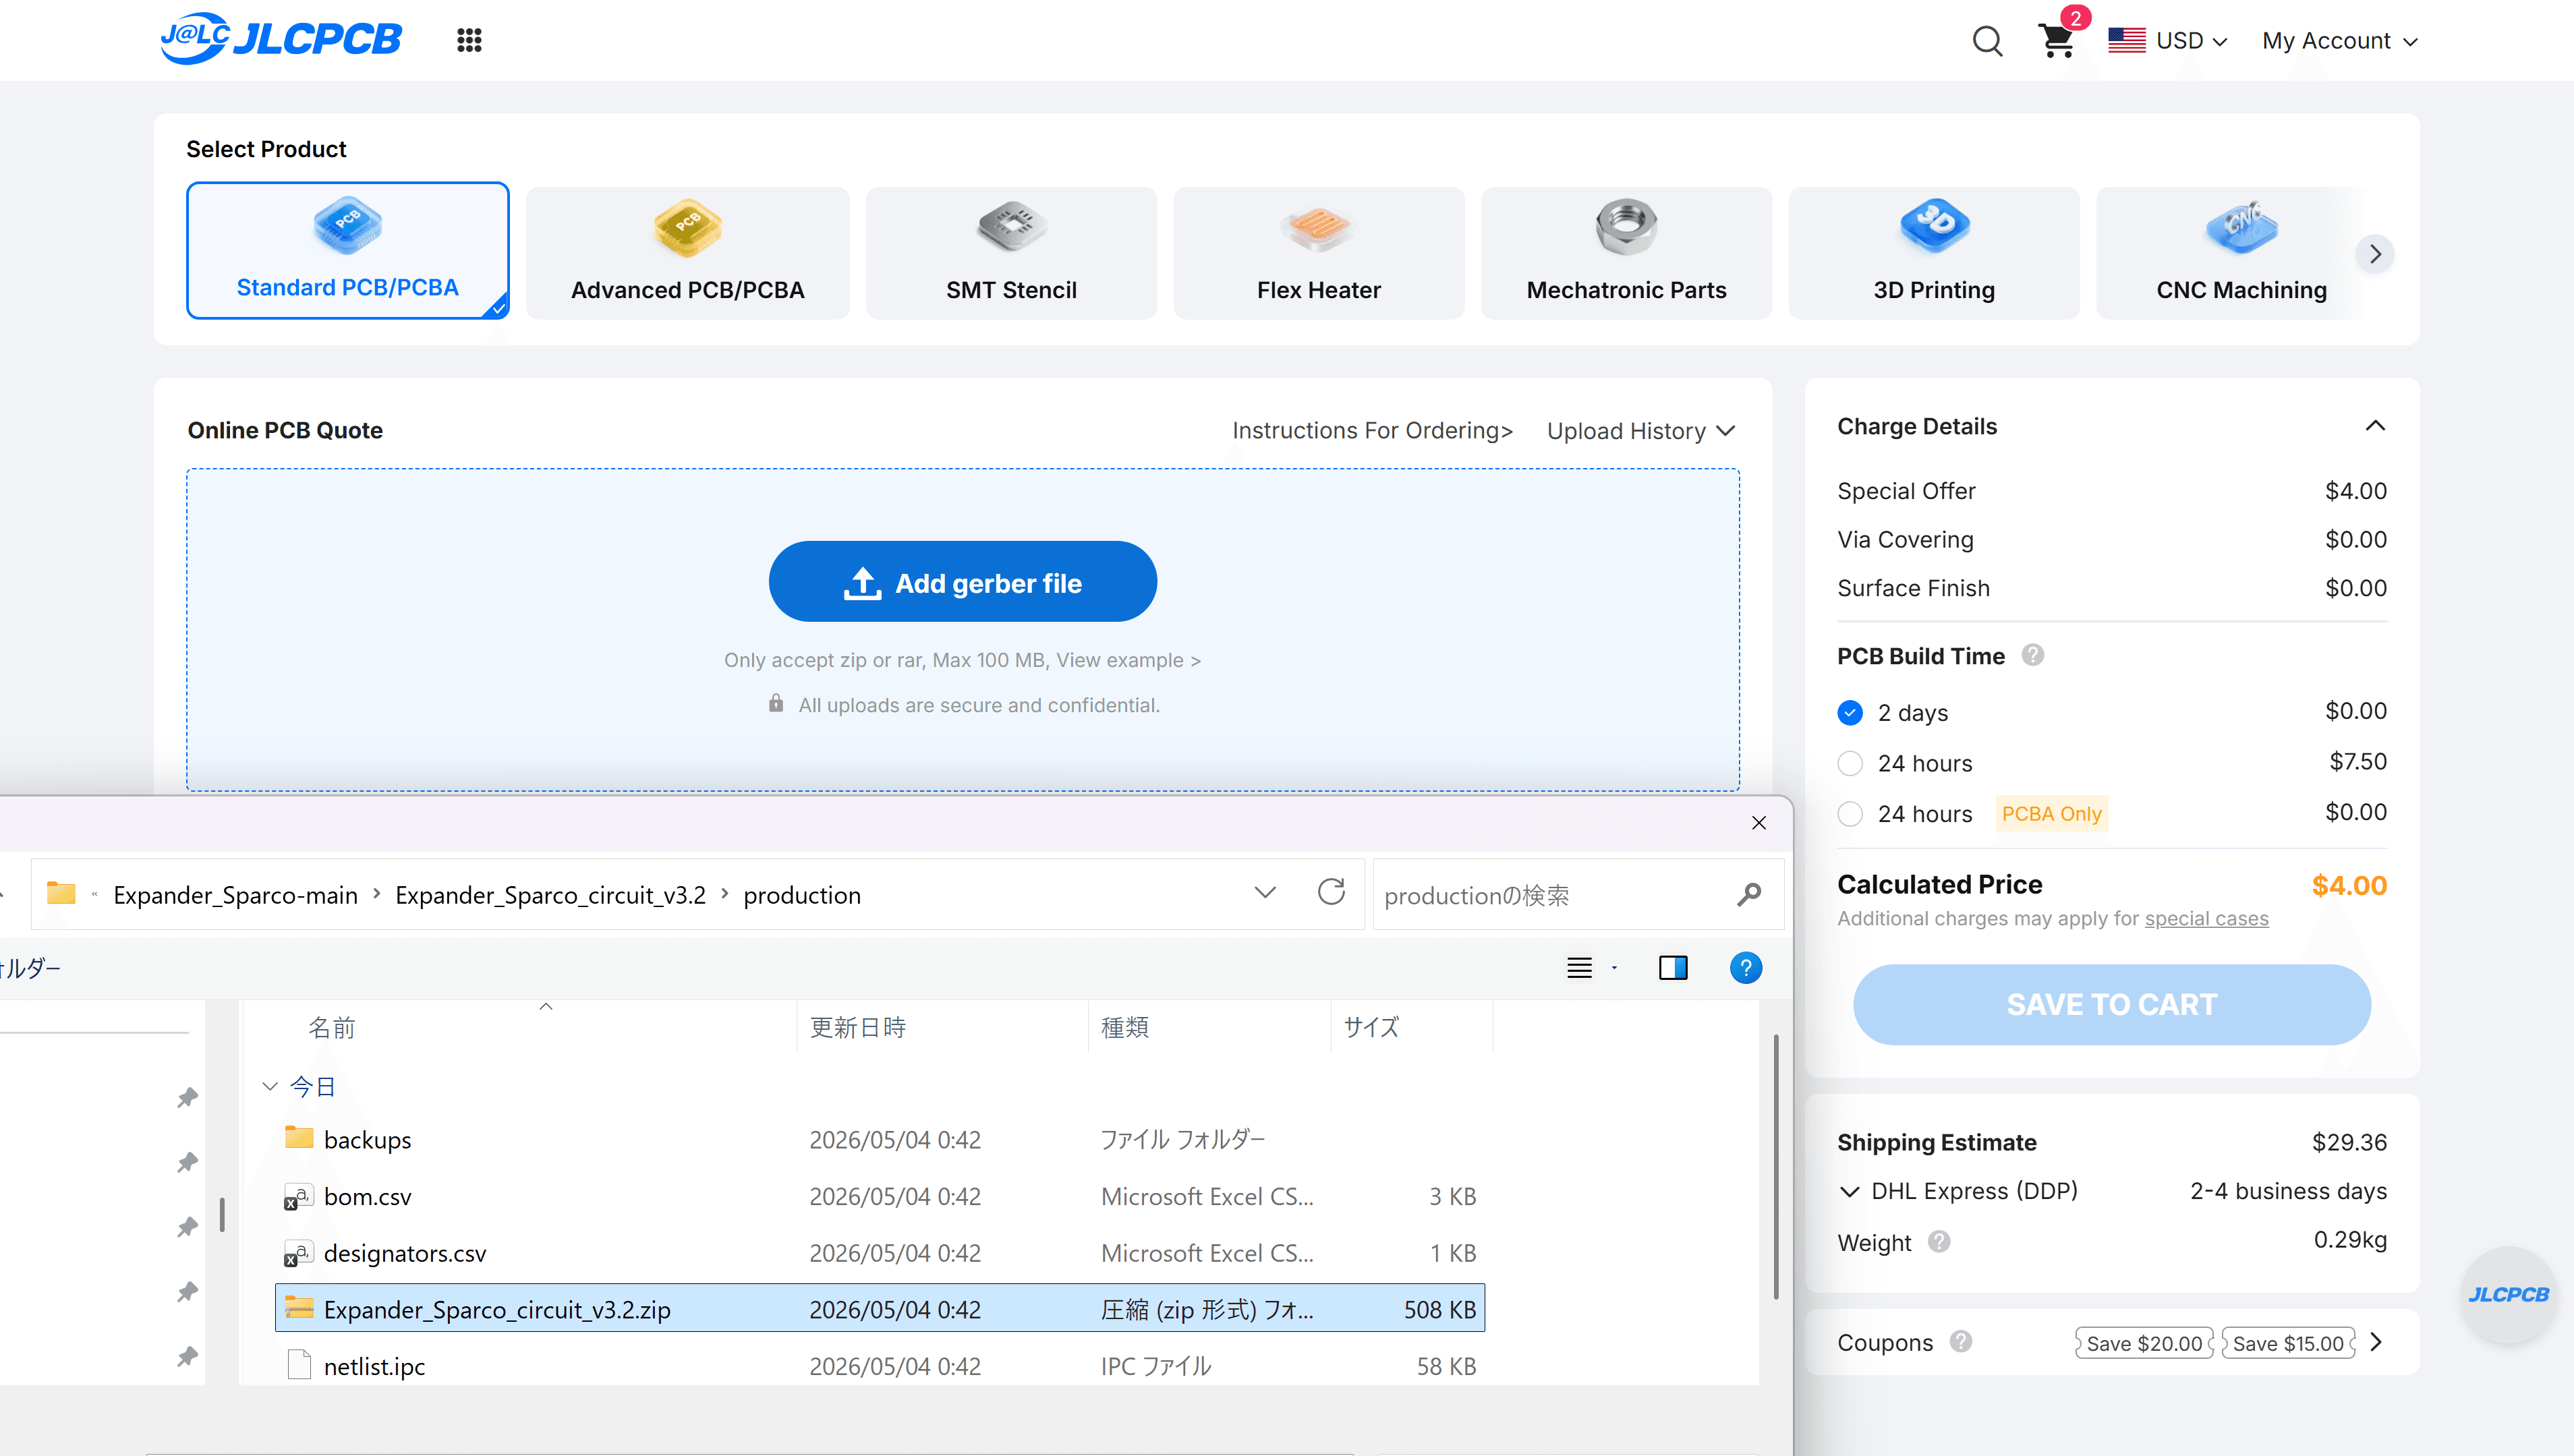Image resolution: width=2574 pixels, height=1456 pixels.
Task: Open the site search magnifier
Action: [1987, 41]
